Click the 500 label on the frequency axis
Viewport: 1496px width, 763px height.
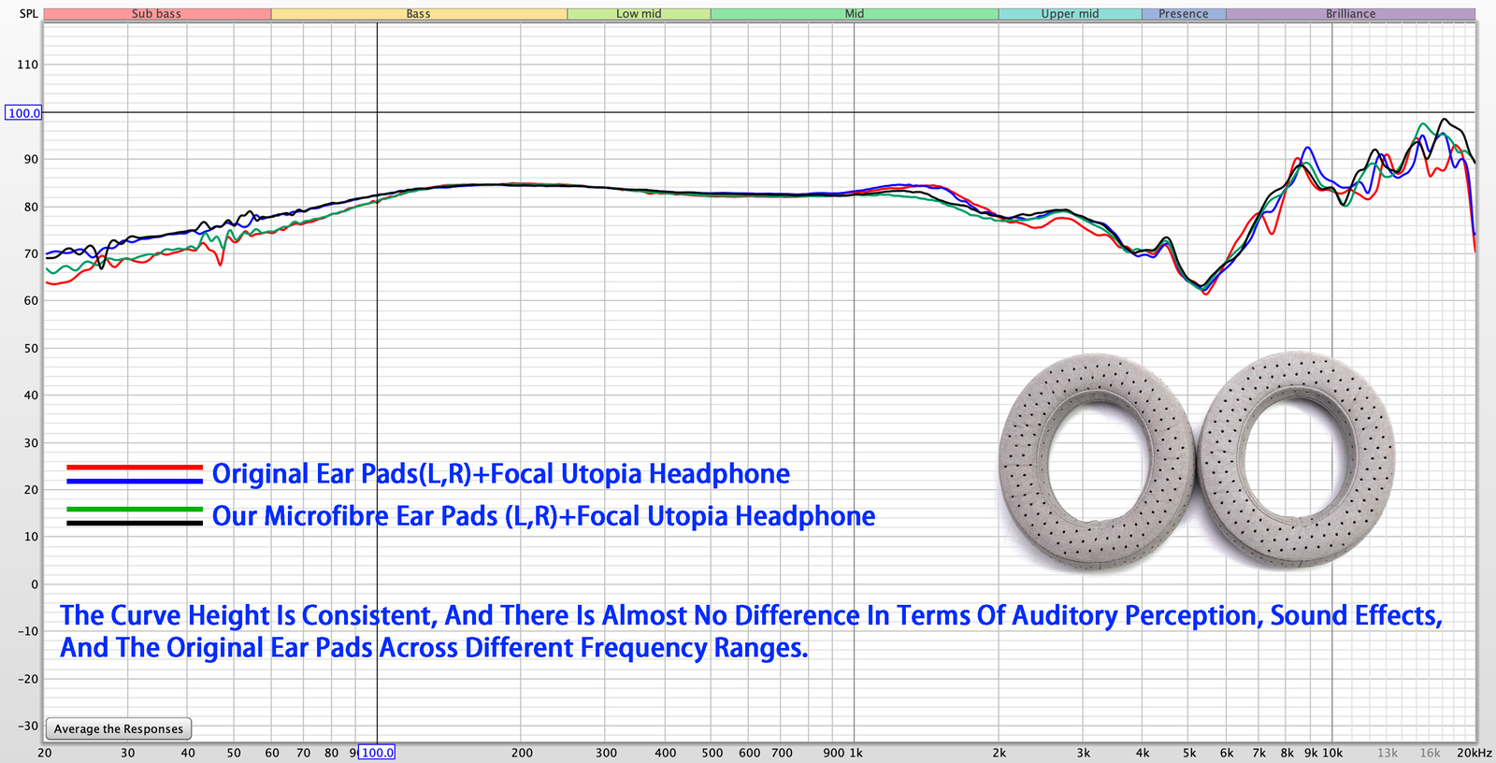[x=712, y=753]
